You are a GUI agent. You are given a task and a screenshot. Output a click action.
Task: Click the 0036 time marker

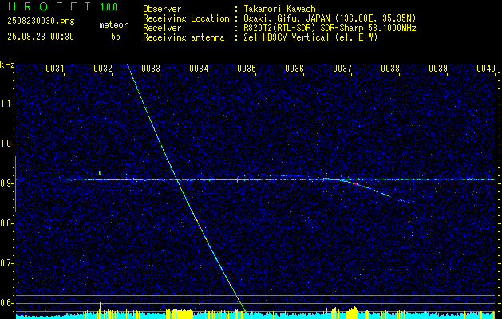pyautogui.click(x=294, y=69)
